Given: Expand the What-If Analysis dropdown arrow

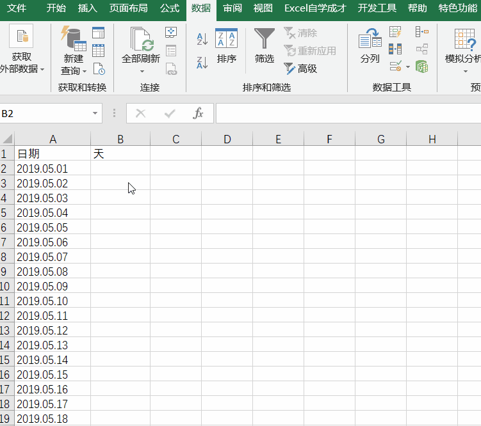Looking at the screenshot, I should coord(466,72).
